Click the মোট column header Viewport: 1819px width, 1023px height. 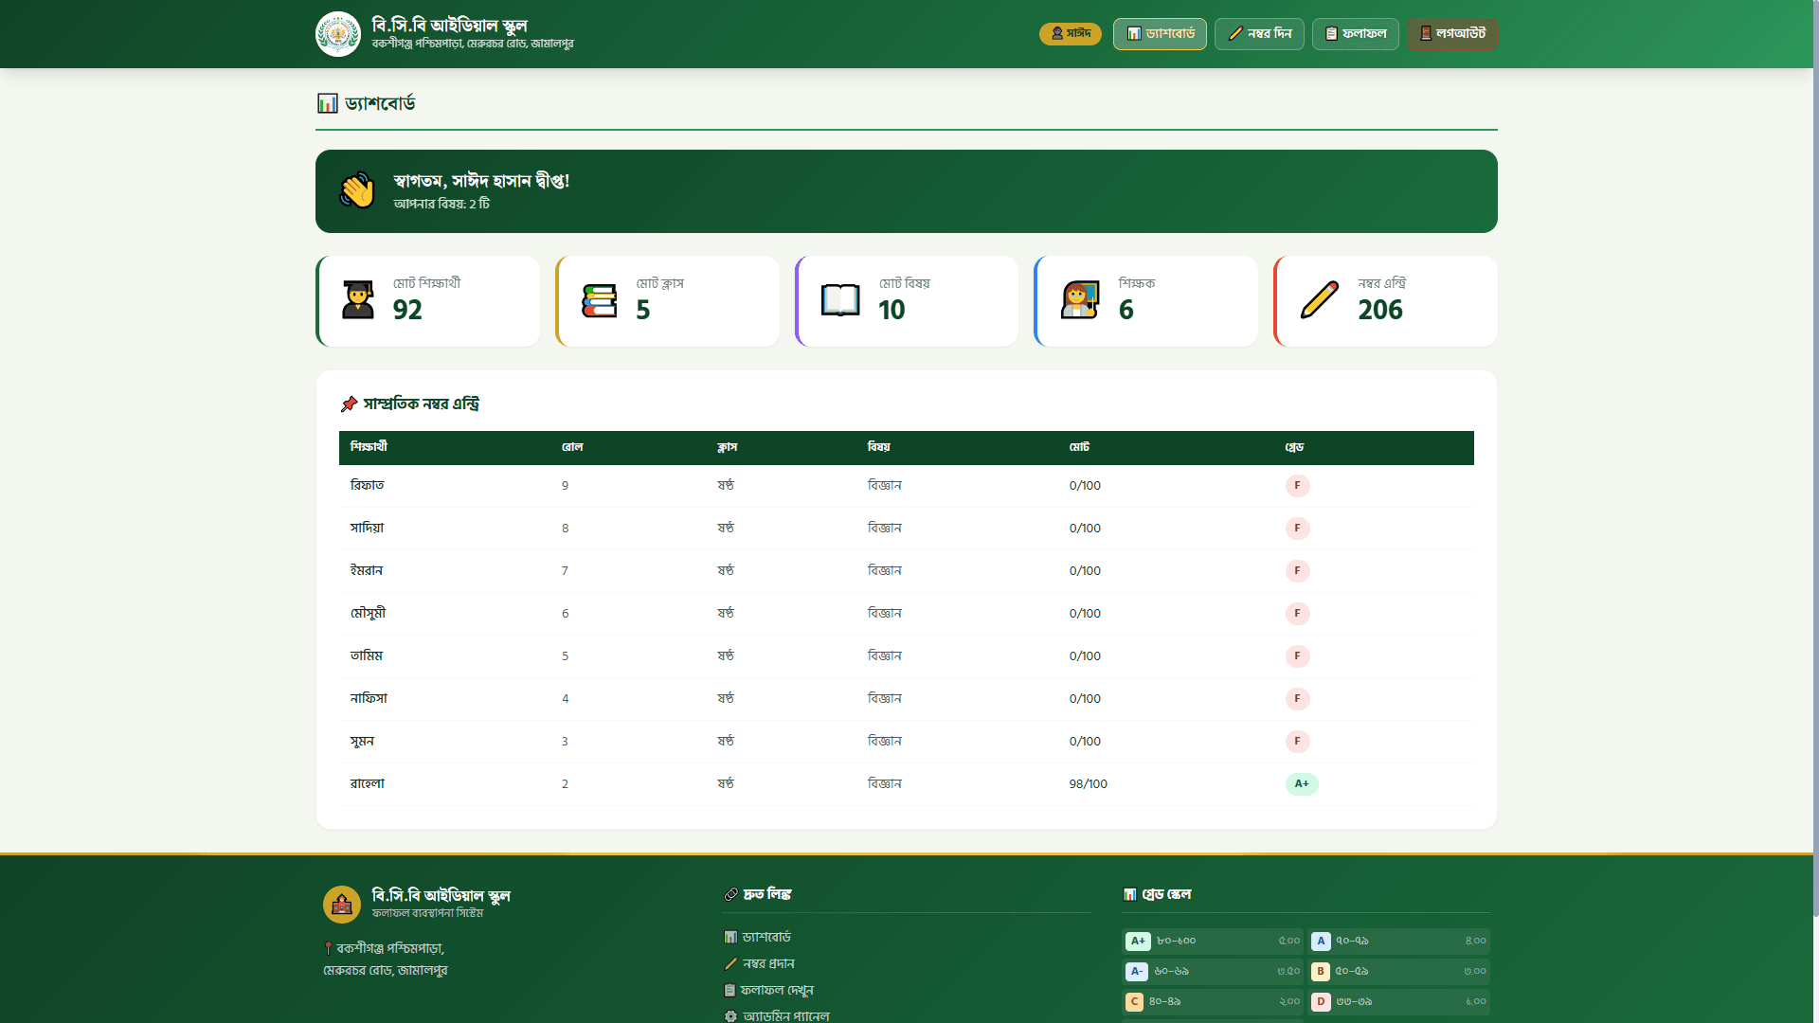click(x=1080, y=447)
